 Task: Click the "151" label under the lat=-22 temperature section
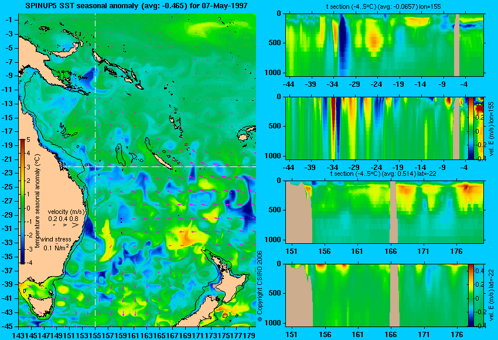[291, 251]
